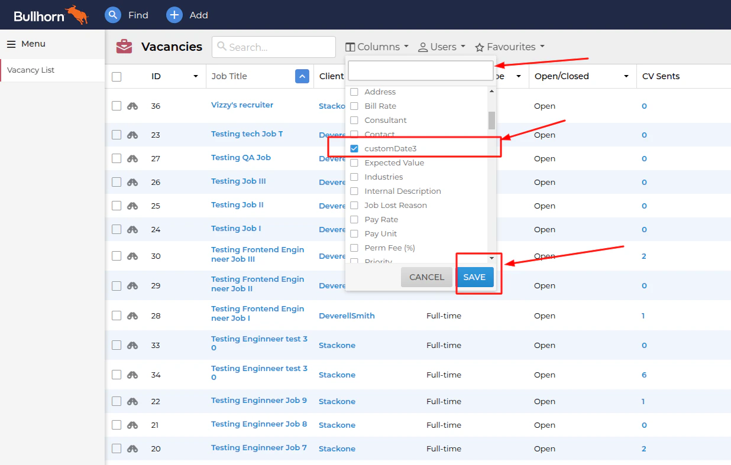Preview vacancy 22 with binoculars
Viewport: 731px width, 465px height.
[132, 401]
